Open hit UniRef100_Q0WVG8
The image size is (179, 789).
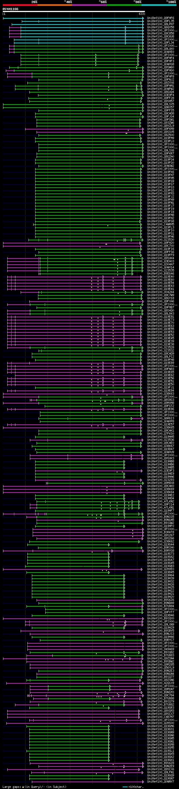pyautogui.click(x=161, y=64)
